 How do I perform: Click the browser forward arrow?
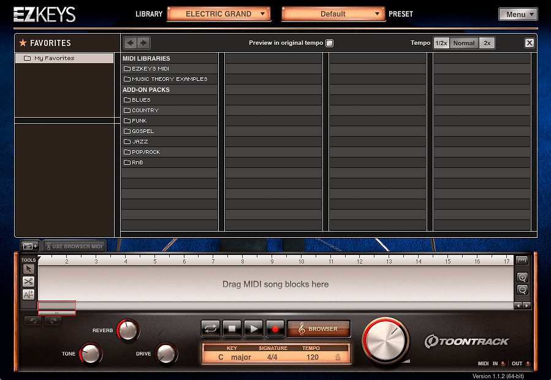click(x=143, y=43)
